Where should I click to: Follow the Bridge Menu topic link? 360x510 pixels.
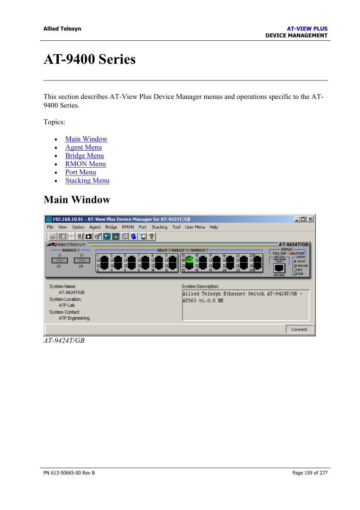coord(85,156)
